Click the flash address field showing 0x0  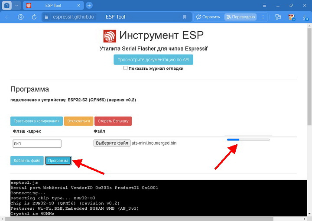[37, 143]
